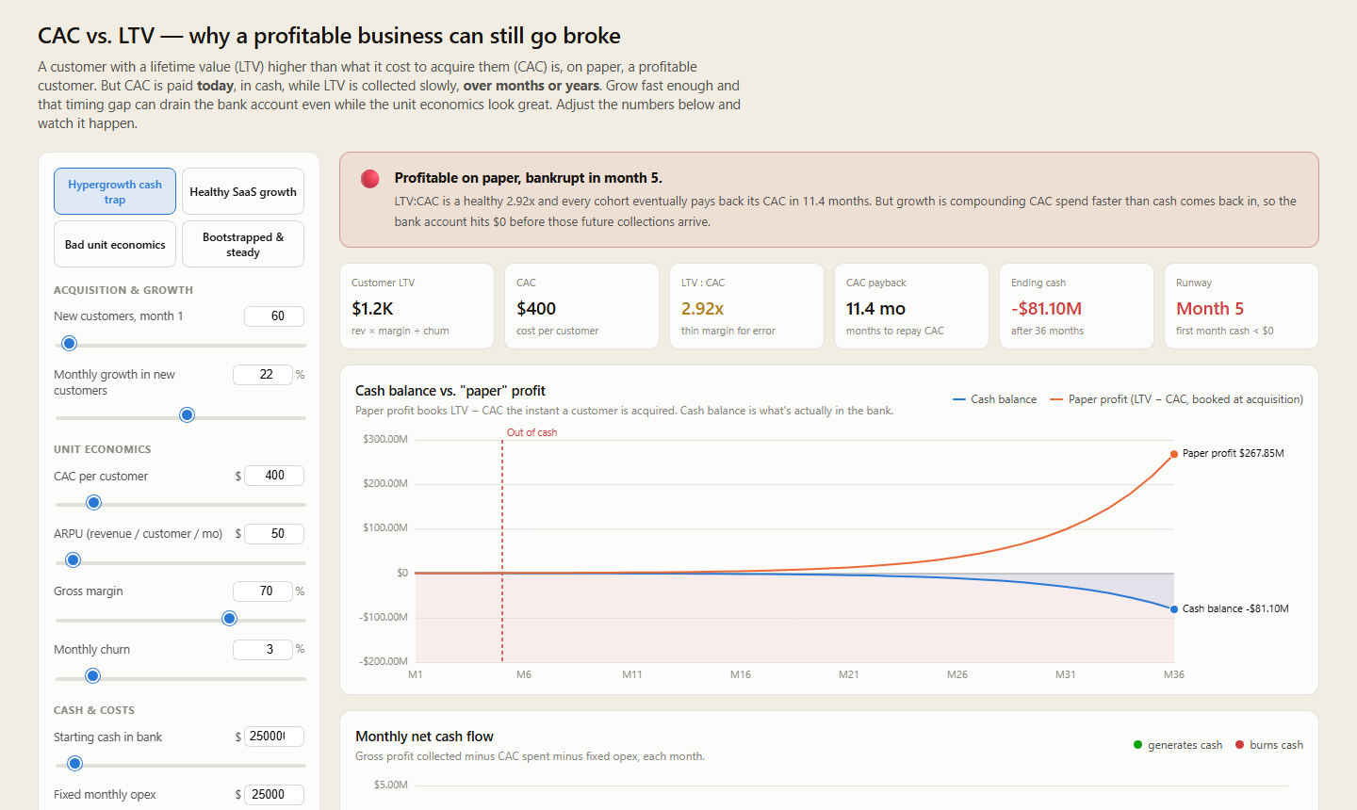Select the Monthly churn input box
The width and height of the screenshot is (1357, 810).
(x=263, y=650)
